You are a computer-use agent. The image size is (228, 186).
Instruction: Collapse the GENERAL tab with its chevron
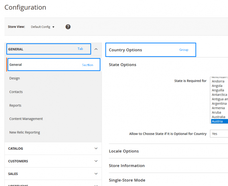[96, 49]
